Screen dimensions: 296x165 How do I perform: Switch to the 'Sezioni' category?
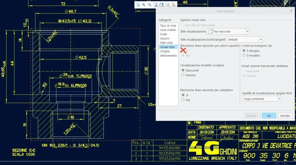click(165, 38)
